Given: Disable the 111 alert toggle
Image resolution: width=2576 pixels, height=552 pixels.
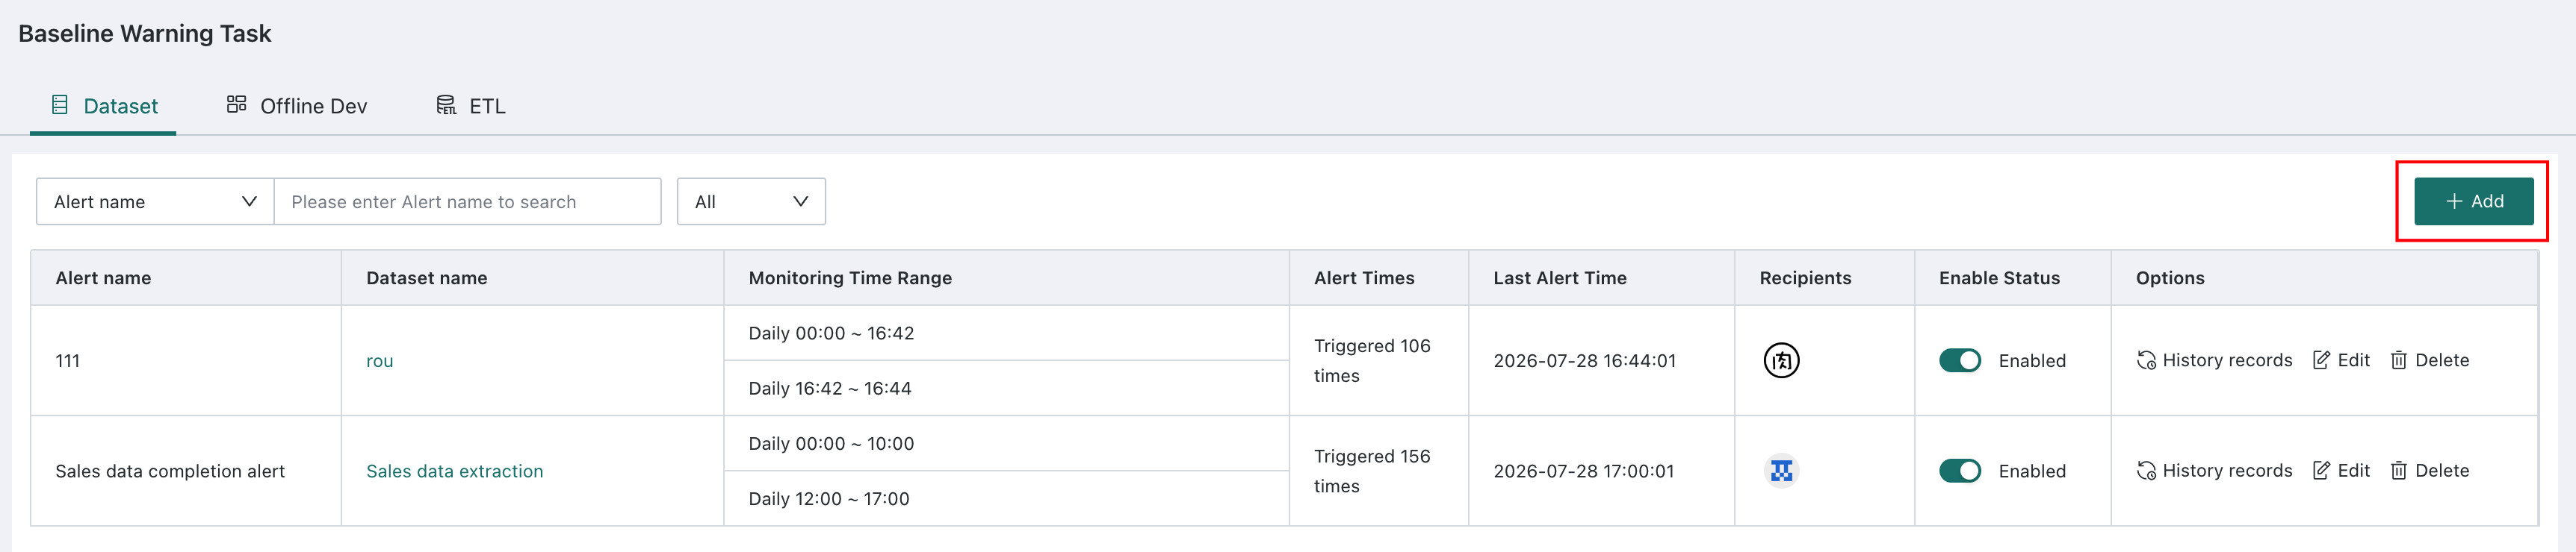Looking at the screenshot, I should (1959, 360).
